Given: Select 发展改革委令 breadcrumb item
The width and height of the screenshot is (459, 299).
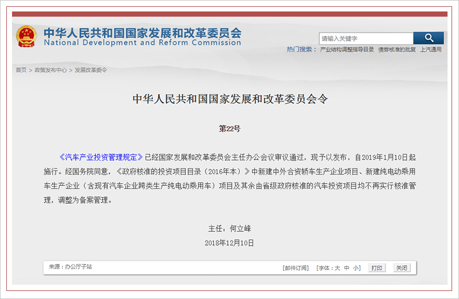Looking at the screenshot, I should 91,70.
